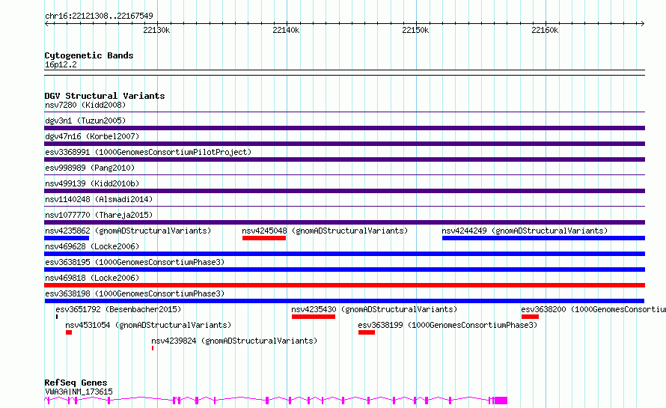
Task: Click esv3368991 1000GenomesConsortiumPilotProject label
Action: 148,152
